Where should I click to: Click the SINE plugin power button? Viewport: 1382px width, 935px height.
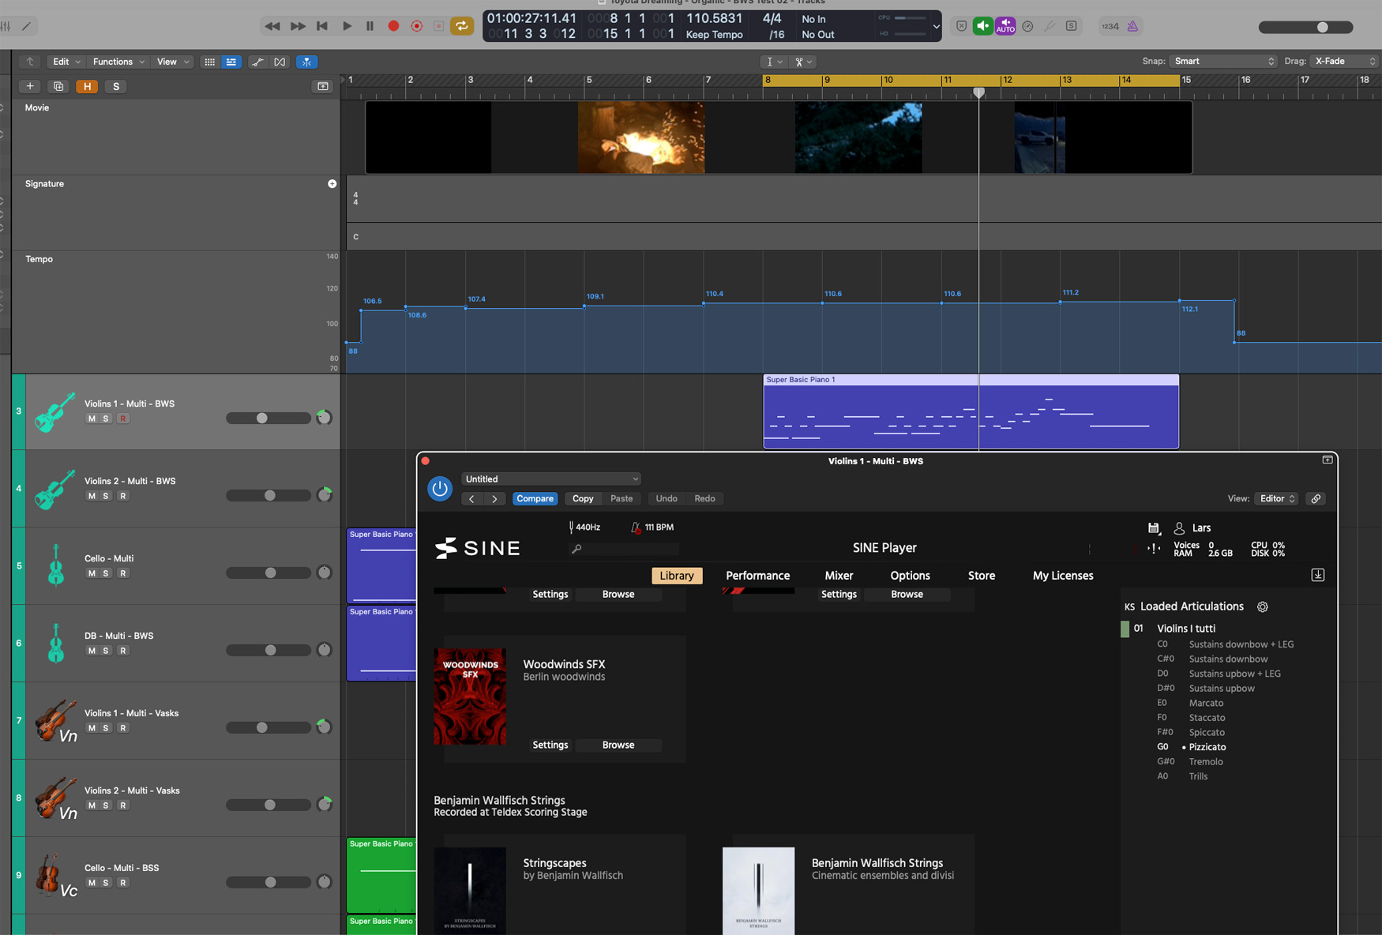440,489
